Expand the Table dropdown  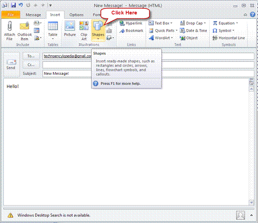click(x=53, y=39)
